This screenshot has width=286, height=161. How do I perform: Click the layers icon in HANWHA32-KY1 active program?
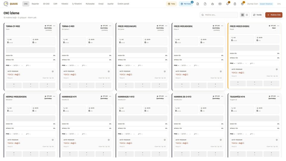point(109,140)
